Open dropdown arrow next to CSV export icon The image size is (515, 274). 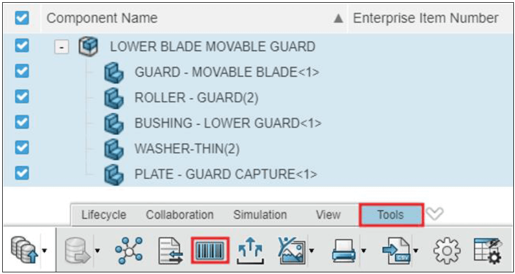pos(416,251)
